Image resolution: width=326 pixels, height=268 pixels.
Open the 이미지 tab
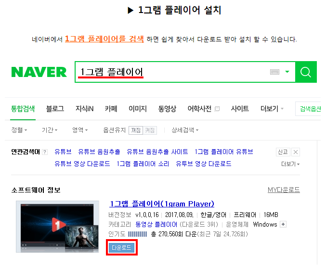tap(138, 109)
